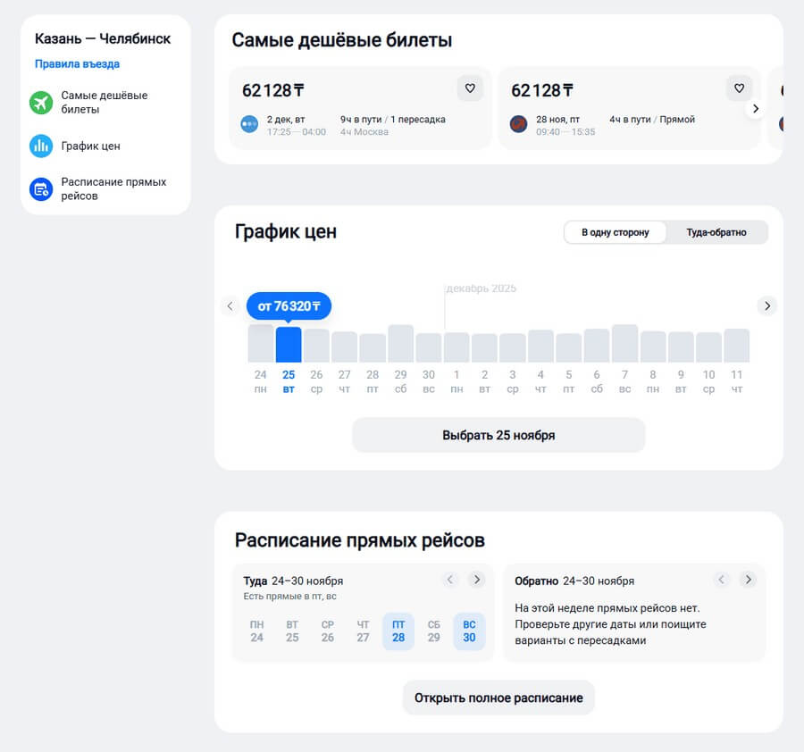
Task: Click the декабрь 2025 month label
Action: point(481,288)
